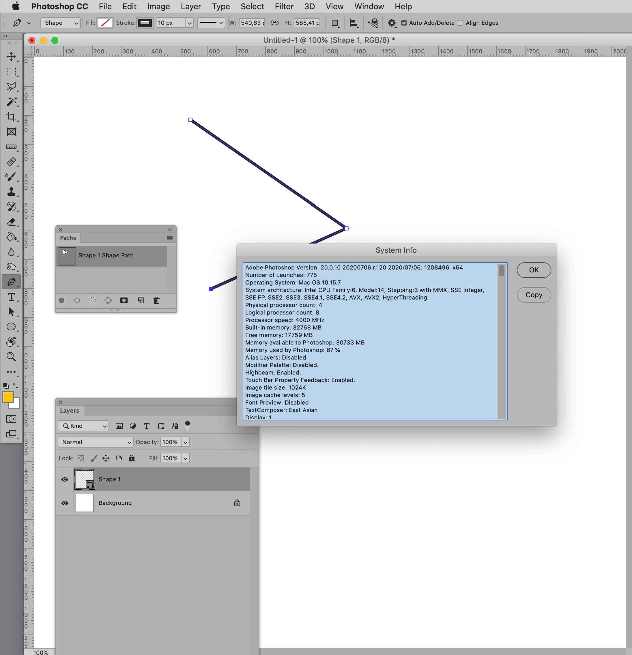Open path operations in options bar
The height and width of the screenshot is (655, 632).
click(334, 23)
